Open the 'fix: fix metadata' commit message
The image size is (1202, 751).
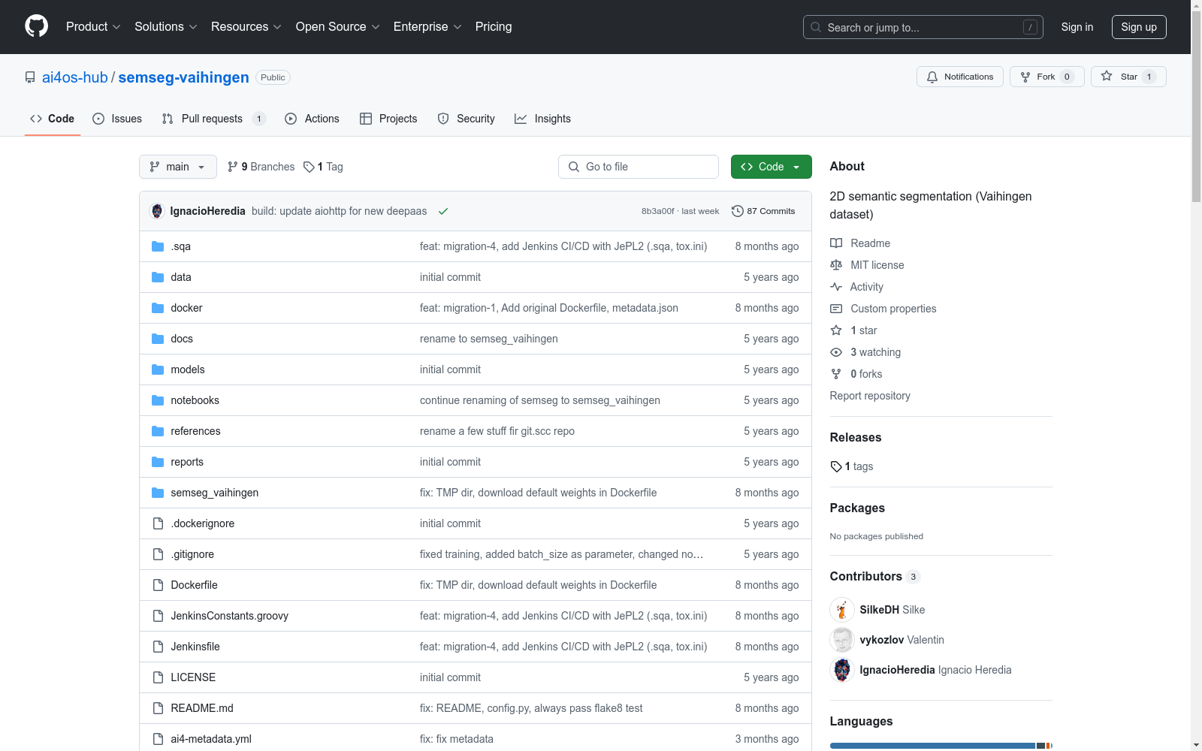coord(457,739)
